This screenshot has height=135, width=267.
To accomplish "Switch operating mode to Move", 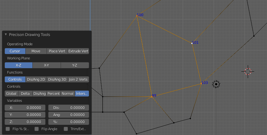I will 36,51.
